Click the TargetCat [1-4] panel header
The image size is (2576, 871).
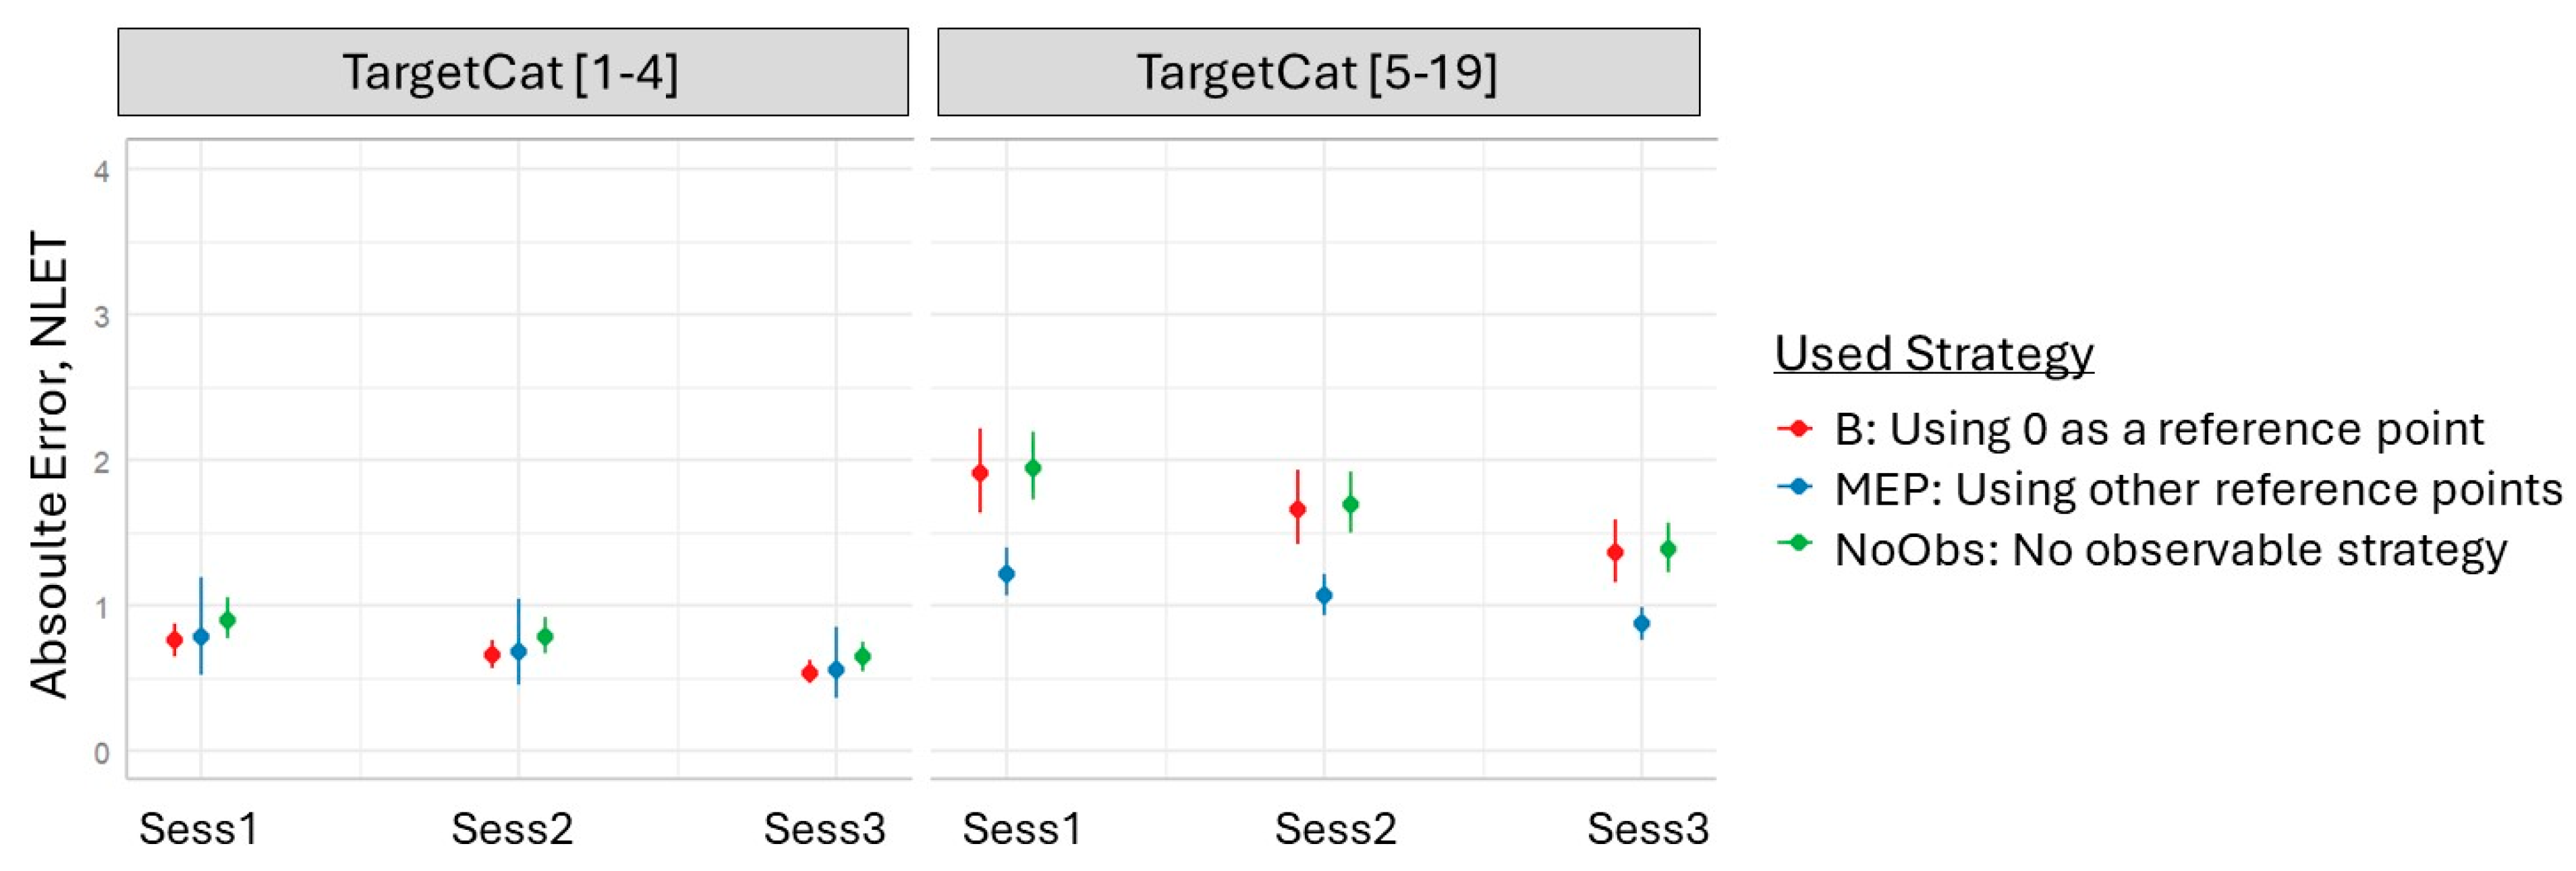coord(512,72)
